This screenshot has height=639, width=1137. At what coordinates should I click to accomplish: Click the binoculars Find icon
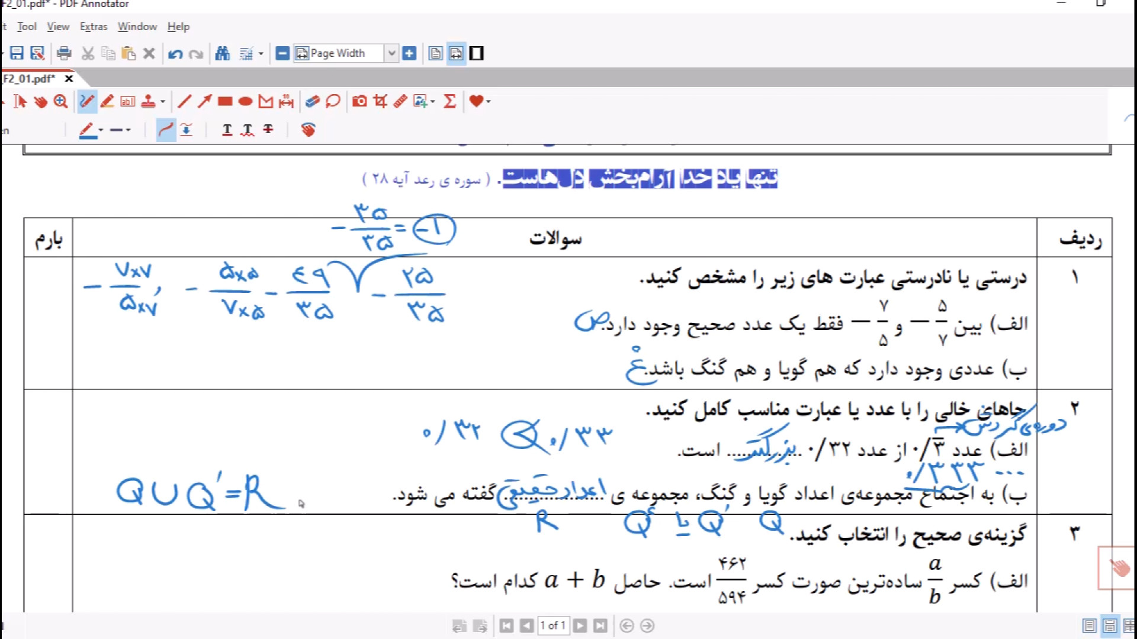pyautogui.click(x=223, y=54)
